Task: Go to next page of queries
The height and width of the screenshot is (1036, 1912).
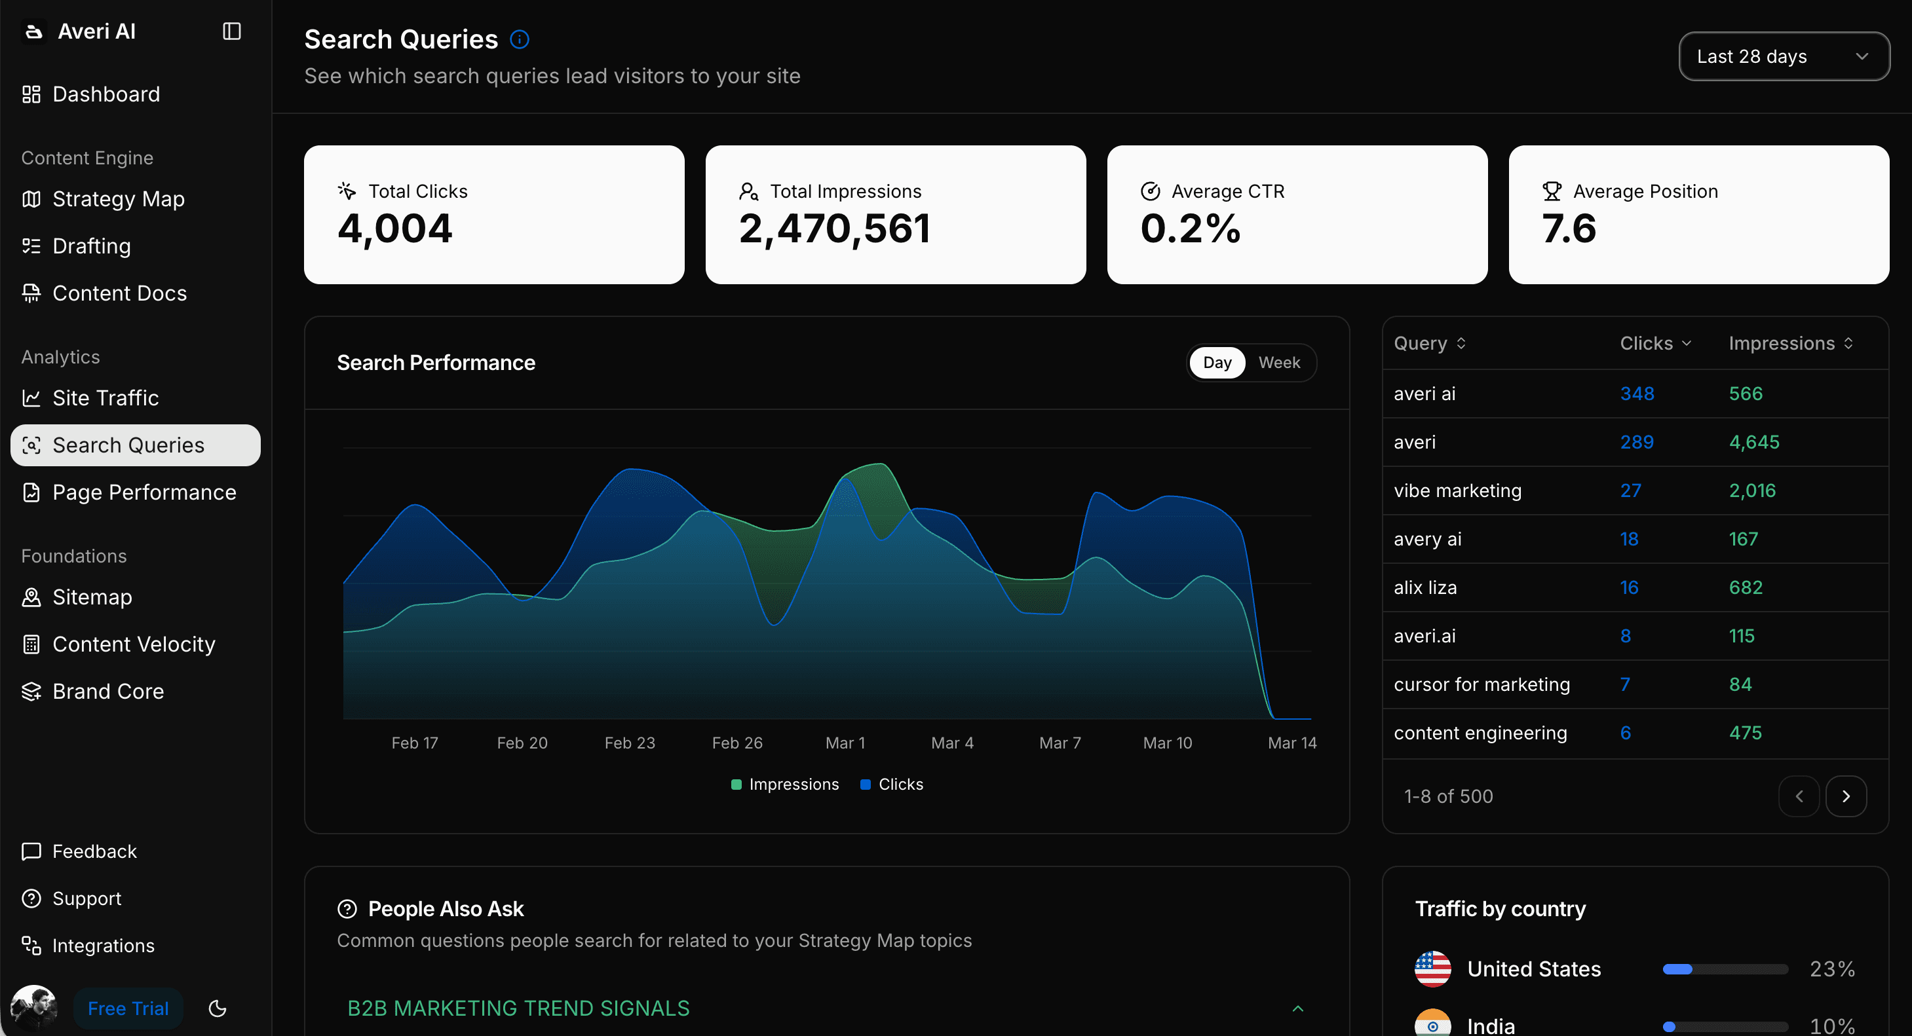Action: coord(1845,796)
